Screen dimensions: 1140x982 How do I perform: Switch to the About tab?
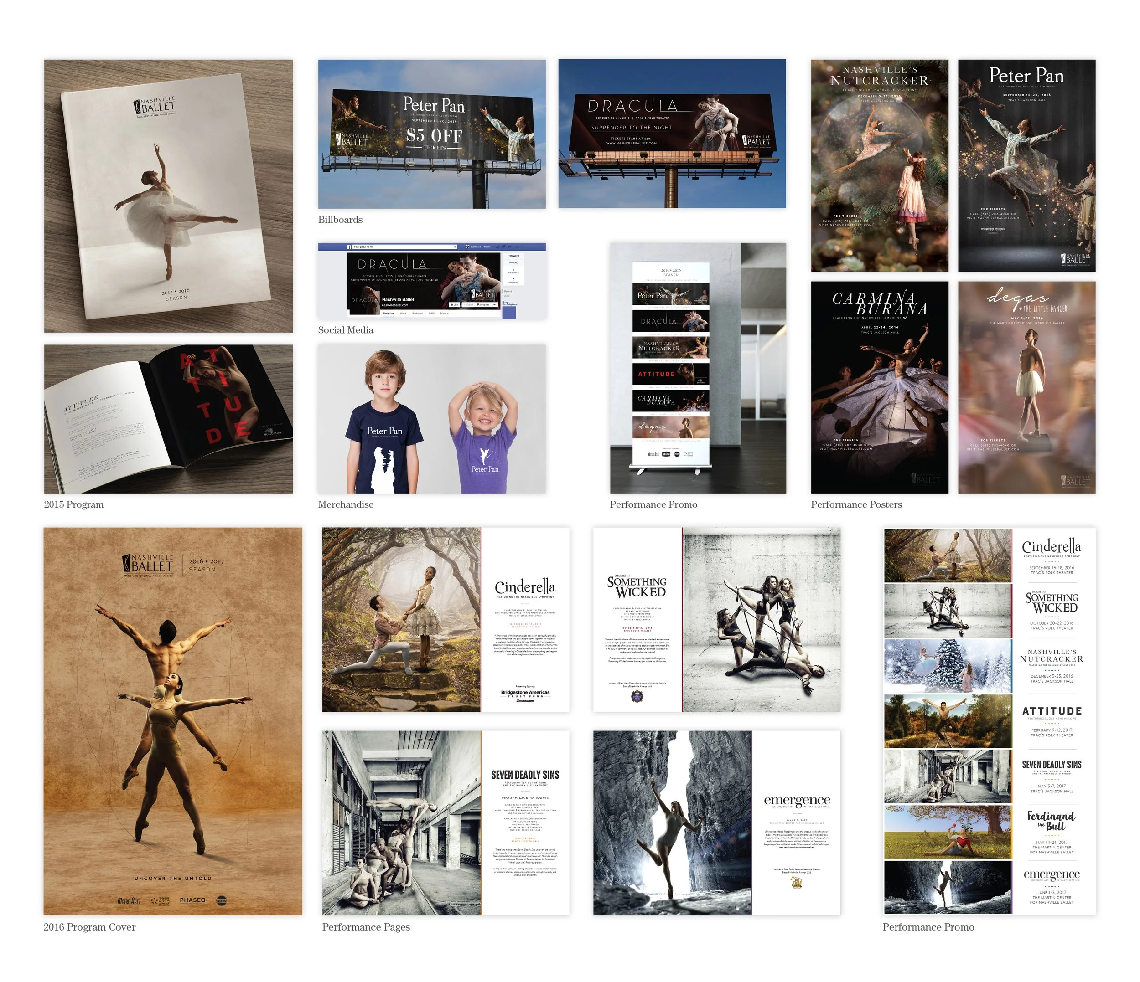403,314
